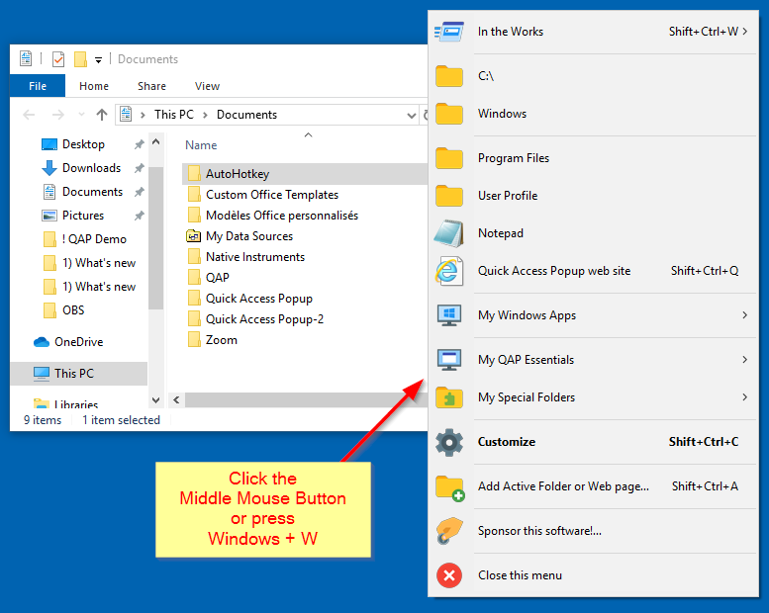
Task: Click the Windows folder icon in popup menu
Action: click(448, 113)
